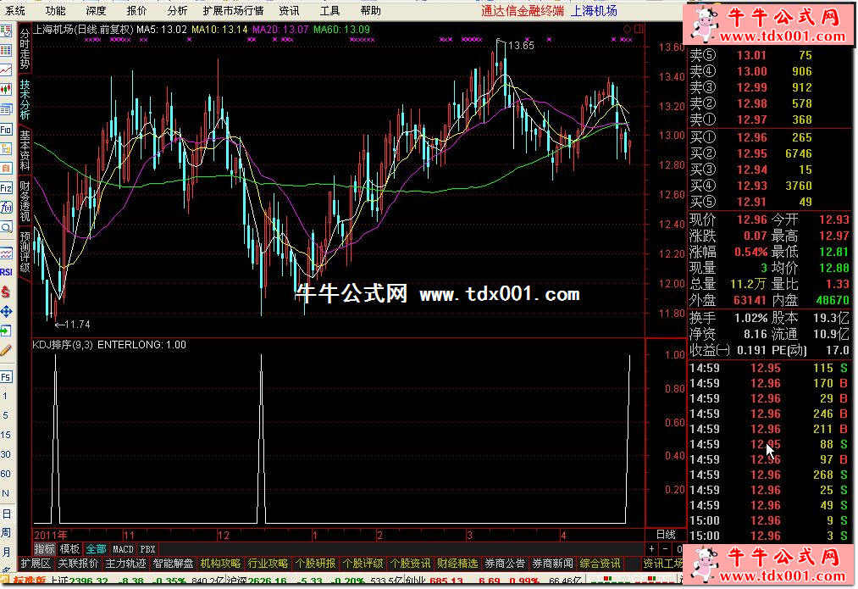Click the blue four-arrow move icon
The image size is (858, 589).
[x=6, y=312]
